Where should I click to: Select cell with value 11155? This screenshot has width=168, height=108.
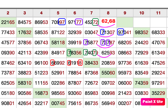(41, 83)
